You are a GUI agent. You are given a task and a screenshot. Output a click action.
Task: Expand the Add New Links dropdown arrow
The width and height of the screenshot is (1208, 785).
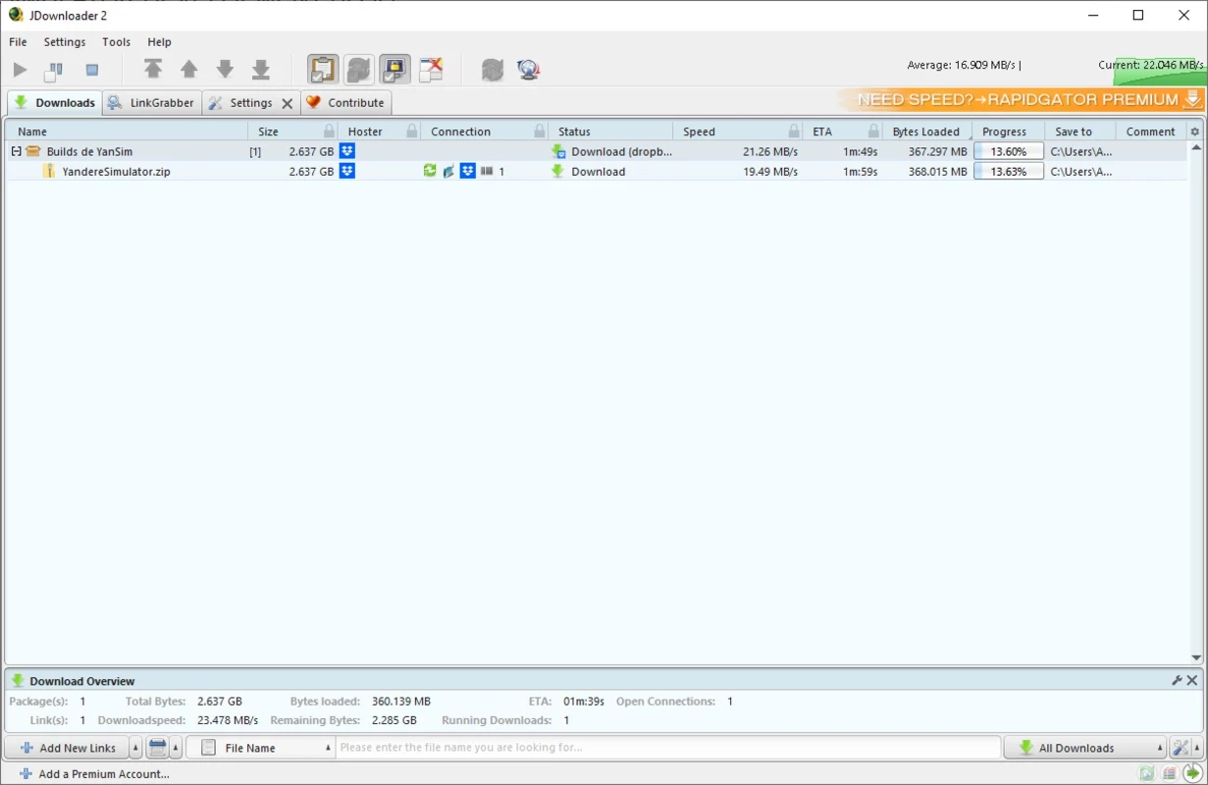coord(136,748)
